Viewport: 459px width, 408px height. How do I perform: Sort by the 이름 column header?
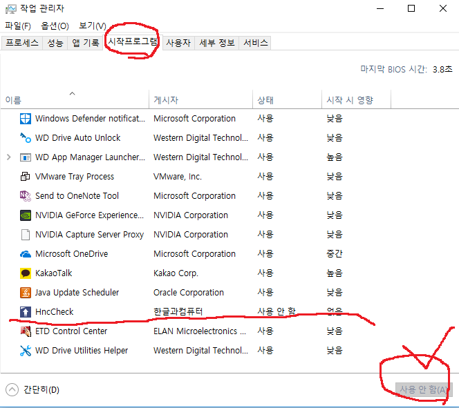pos(75,100)
